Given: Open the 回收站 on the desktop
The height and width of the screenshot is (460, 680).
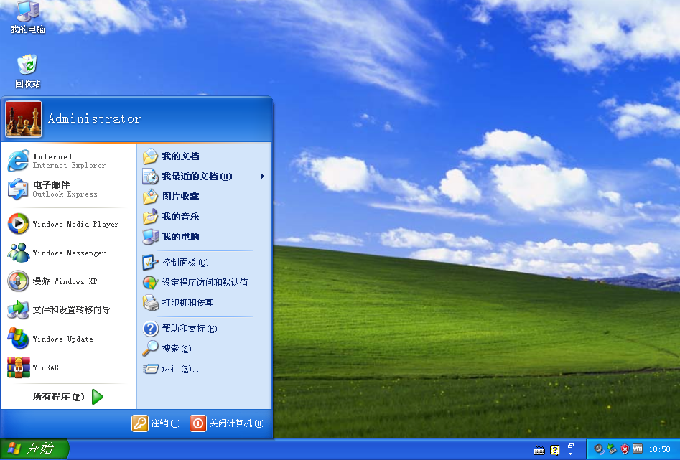Looking at the screenshot, I should pyautogui.click(x=26, y=68).
